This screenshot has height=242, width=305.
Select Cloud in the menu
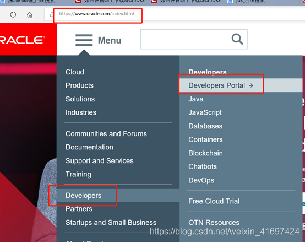tap(75, 72)
